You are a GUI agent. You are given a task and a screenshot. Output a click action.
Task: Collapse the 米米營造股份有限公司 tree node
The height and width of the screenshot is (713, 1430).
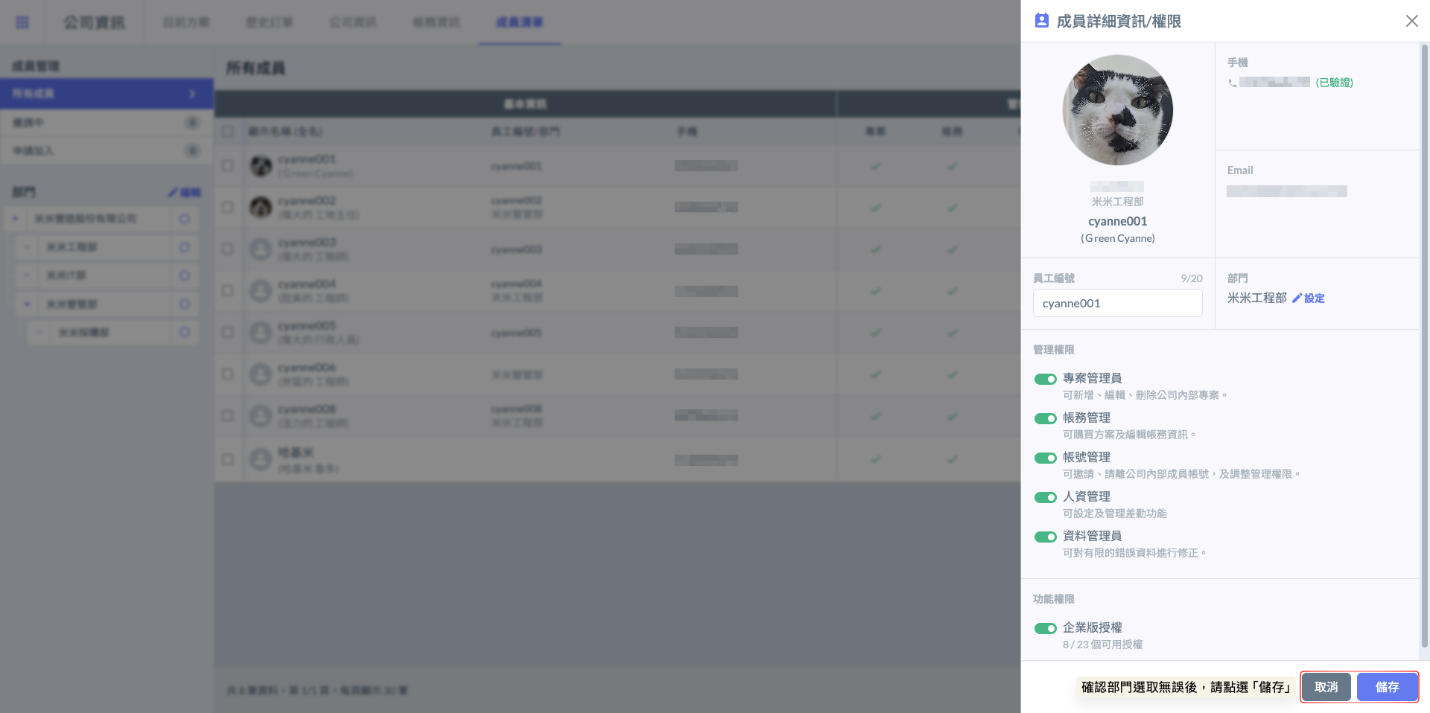(x=15, y=219)
